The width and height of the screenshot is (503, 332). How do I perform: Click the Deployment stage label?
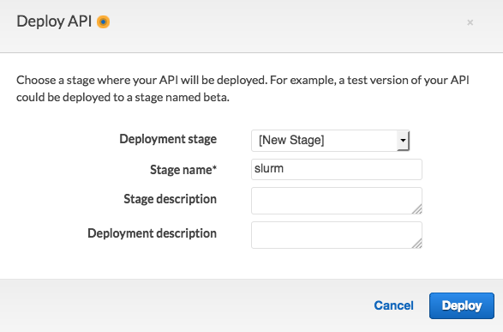[x=168, y=139]
